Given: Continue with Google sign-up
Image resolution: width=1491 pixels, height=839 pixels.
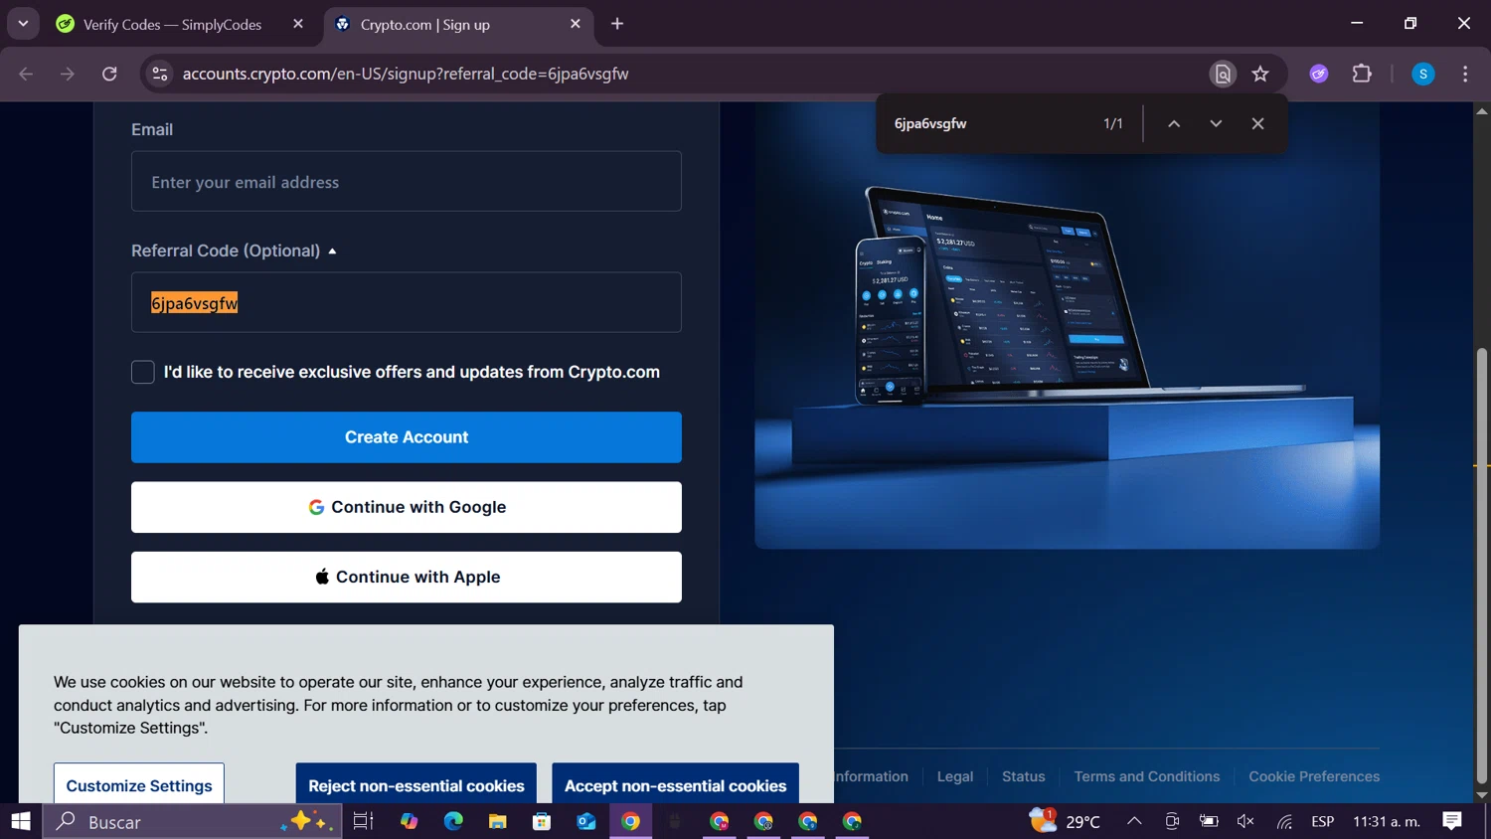Looking at the screenshot, I should (x=407, y=507).
